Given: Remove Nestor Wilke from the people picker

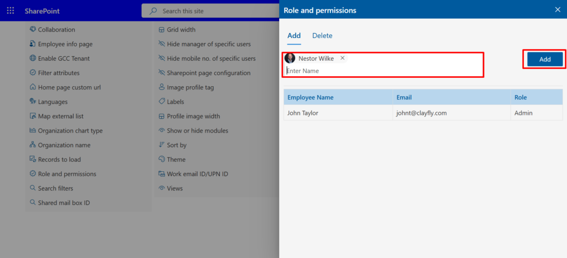Looking at the screenshot, I should pos(342,58).
